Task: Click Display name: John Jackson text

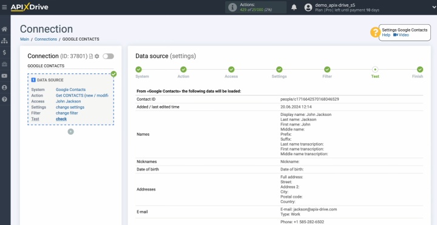Action: [x=306, y=115]
